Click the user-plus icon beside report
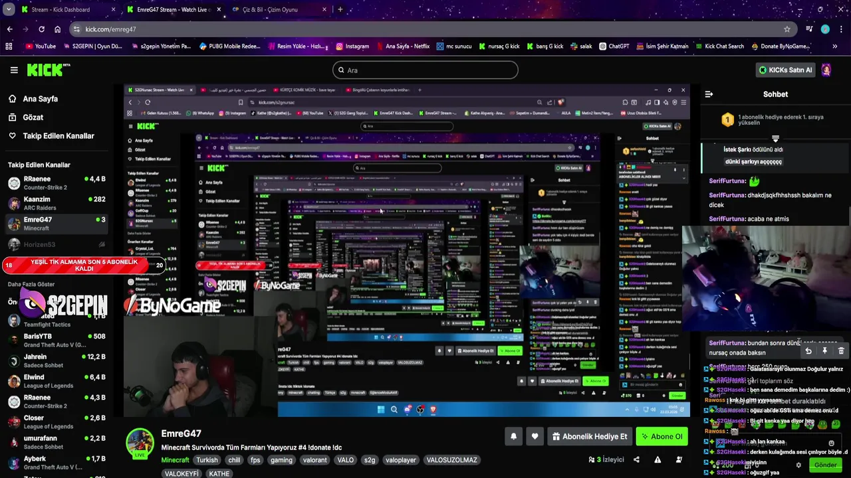The width and height of the screenshot is (851, 478). pos(679,459)
